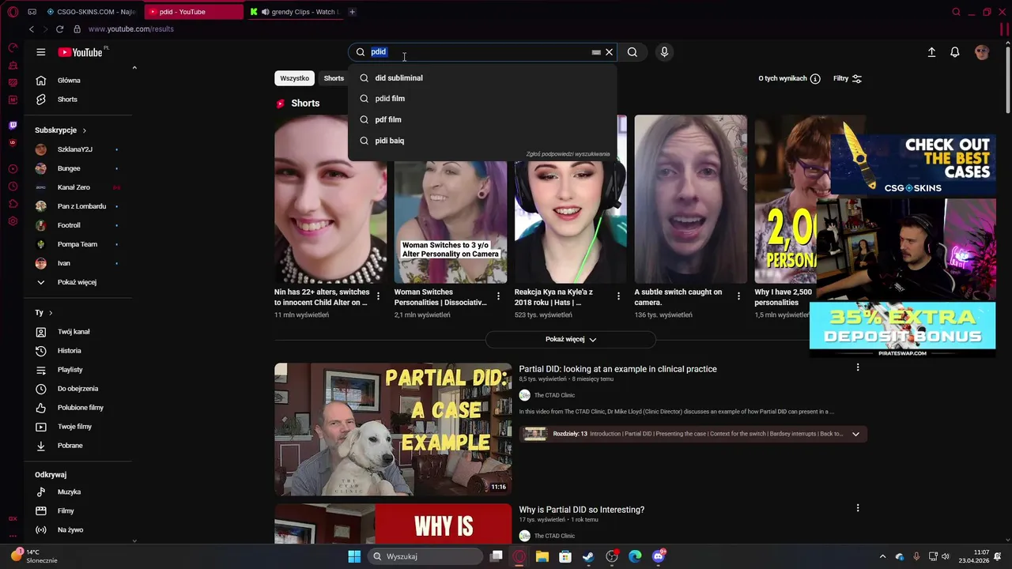This screenshot has height=569, width=1012.
Task: Open options for 'A subtle switch caught on camera' short
Action: (738, 296)
